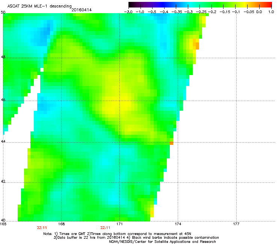
Task: Click colorbar label -0.15
Action: (225, 12)
